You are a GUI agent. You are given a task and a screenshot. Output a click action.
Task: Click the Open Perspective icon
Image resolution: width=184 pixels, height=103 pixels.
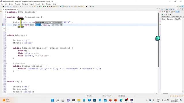(x=177, y=7)
